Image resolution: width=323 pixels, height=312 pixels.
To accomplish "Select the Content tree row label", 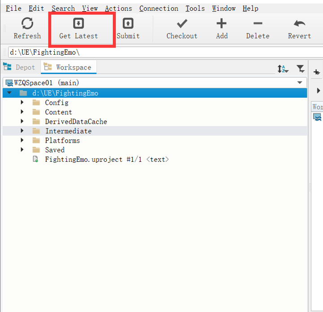I will [58, 112].
